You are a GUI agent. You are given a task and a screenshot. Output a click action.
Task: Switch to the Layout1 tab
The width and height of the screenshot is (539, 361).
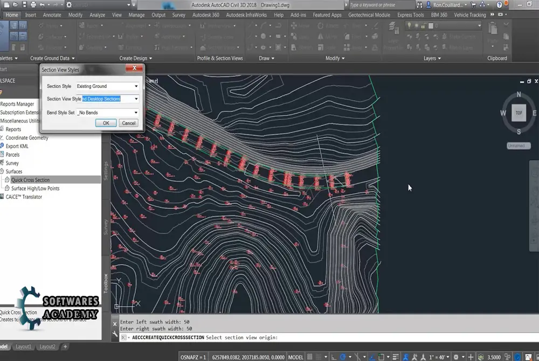click(23, 346)
